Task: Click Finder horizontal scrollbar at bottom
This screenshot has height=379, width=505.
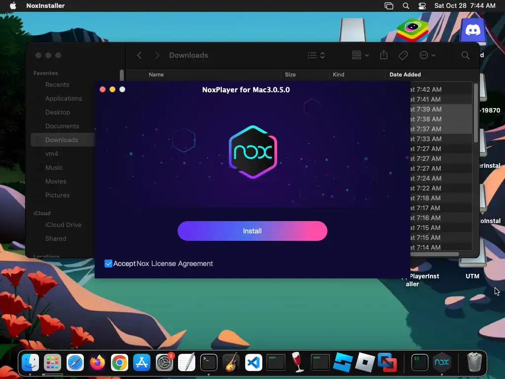Action: tap(434, 254)
